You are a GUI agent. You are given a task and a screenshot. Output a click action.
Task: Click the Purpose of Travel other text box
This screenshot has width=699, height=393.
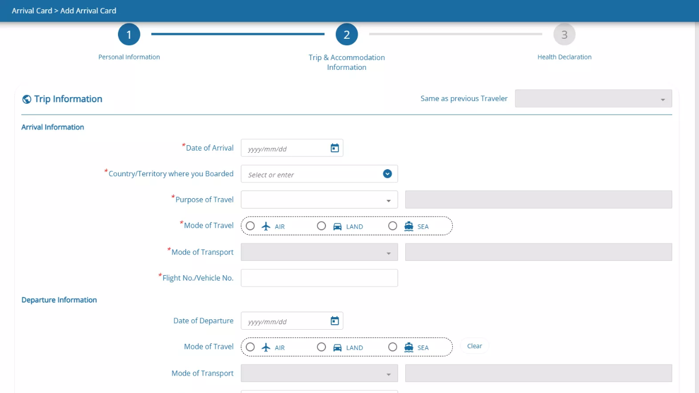click(538, 200)
